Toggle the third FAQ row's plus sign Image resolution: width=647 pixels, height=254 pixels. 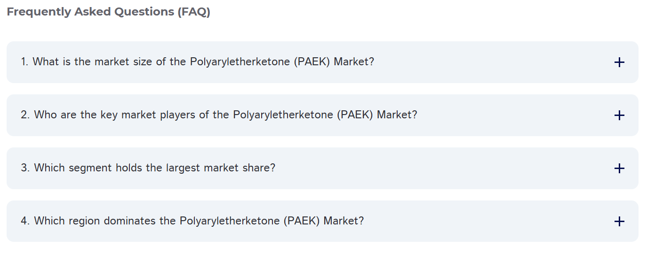tap(619, 168)
